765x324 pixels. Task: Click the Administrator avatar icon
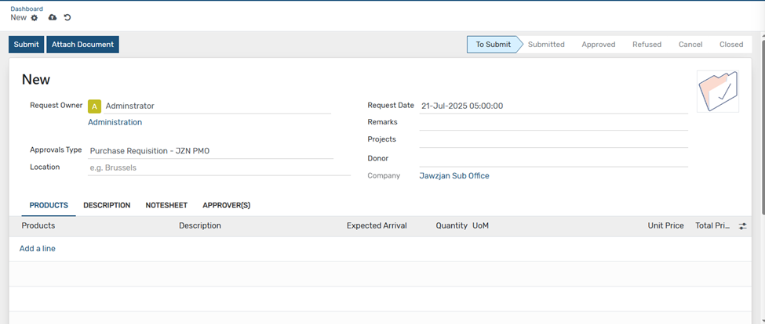tap(95, 106)
